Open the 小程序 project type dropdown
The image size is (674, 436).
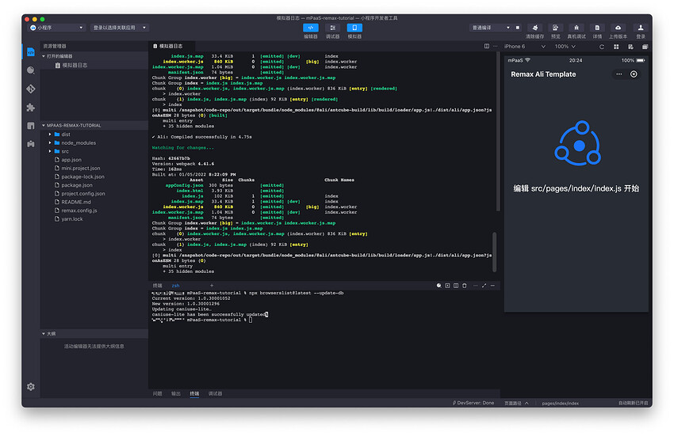57,28
